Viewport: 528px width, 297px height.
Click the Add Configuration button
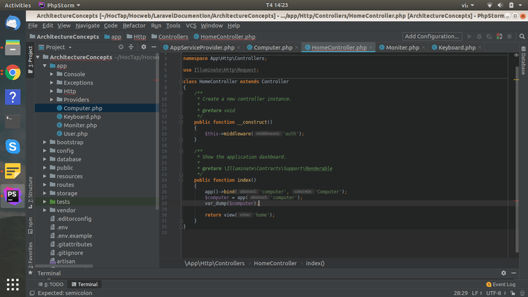[x=432, y=36]
